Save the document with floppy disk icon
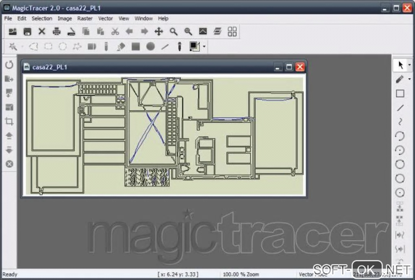 (x=27, y=31)
